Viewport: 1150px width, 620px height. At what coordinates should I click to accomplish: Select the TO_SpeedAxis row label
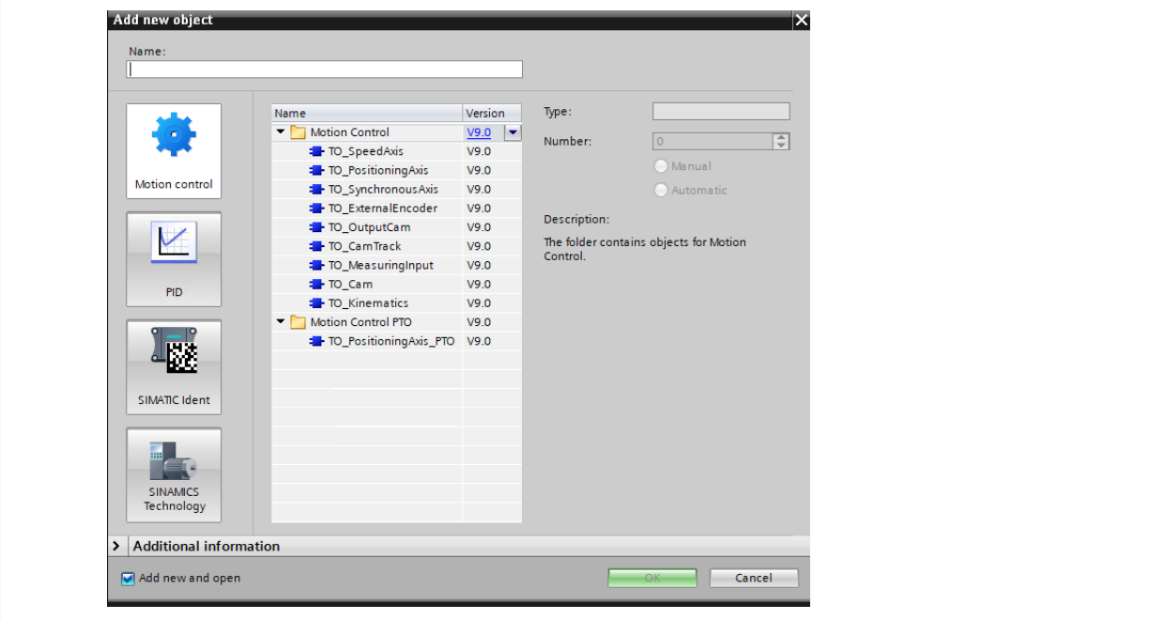[x=366, y=151]
